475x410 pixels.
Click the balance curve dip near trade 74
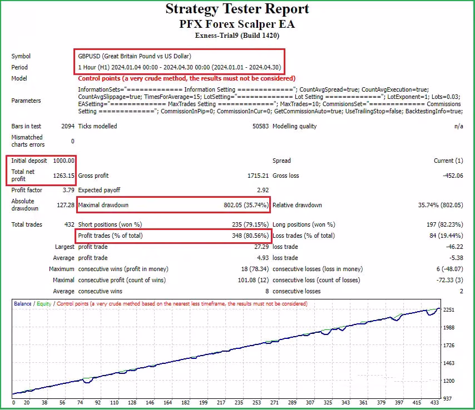coord(87,382)
